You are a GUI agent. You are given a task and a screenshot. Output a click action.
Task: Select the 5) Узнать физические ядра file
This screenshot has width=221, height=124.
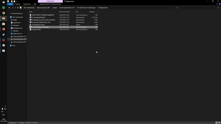click(64, 27)
